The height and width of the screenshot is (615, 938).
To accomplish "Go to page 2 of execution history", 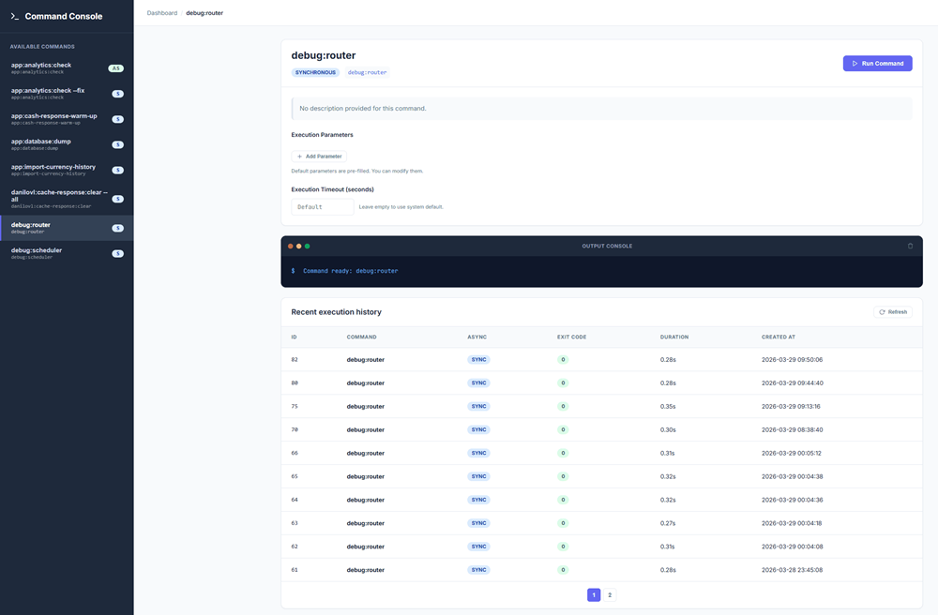I will [x=610, y=595].
